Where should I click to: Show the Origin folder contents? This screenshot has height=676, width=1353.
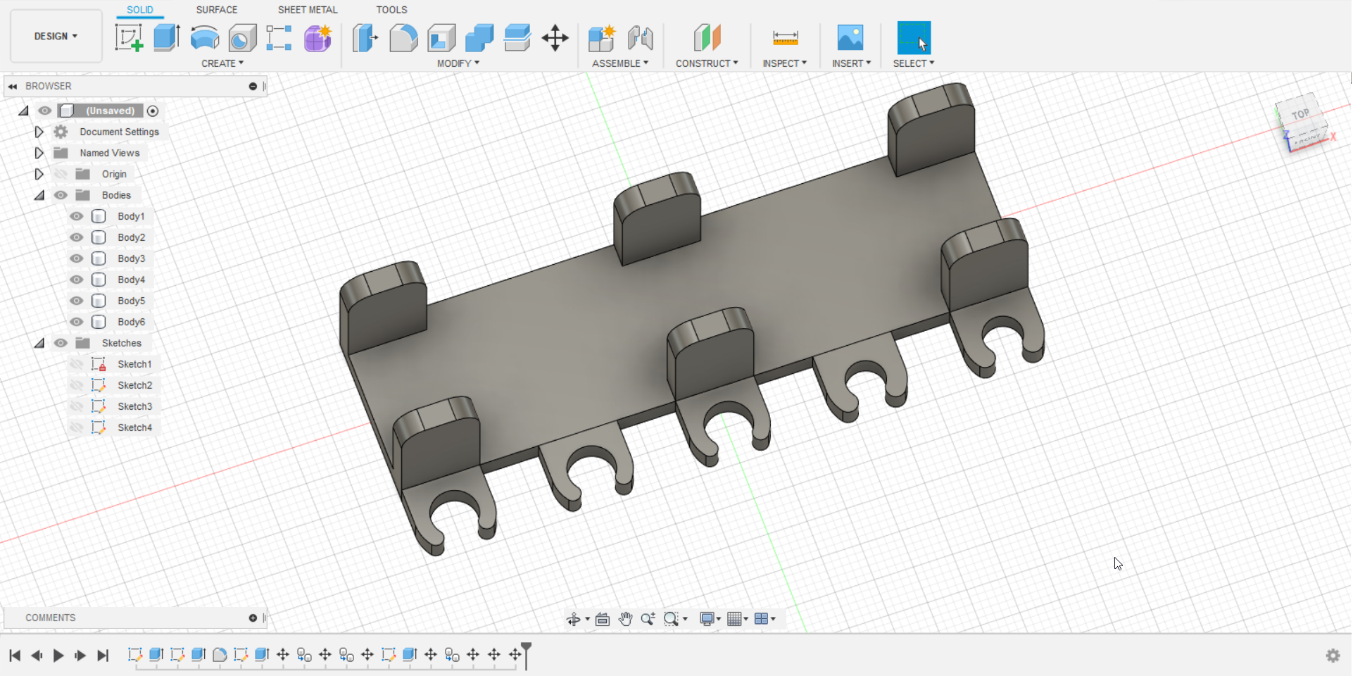[x=39, y=174]
